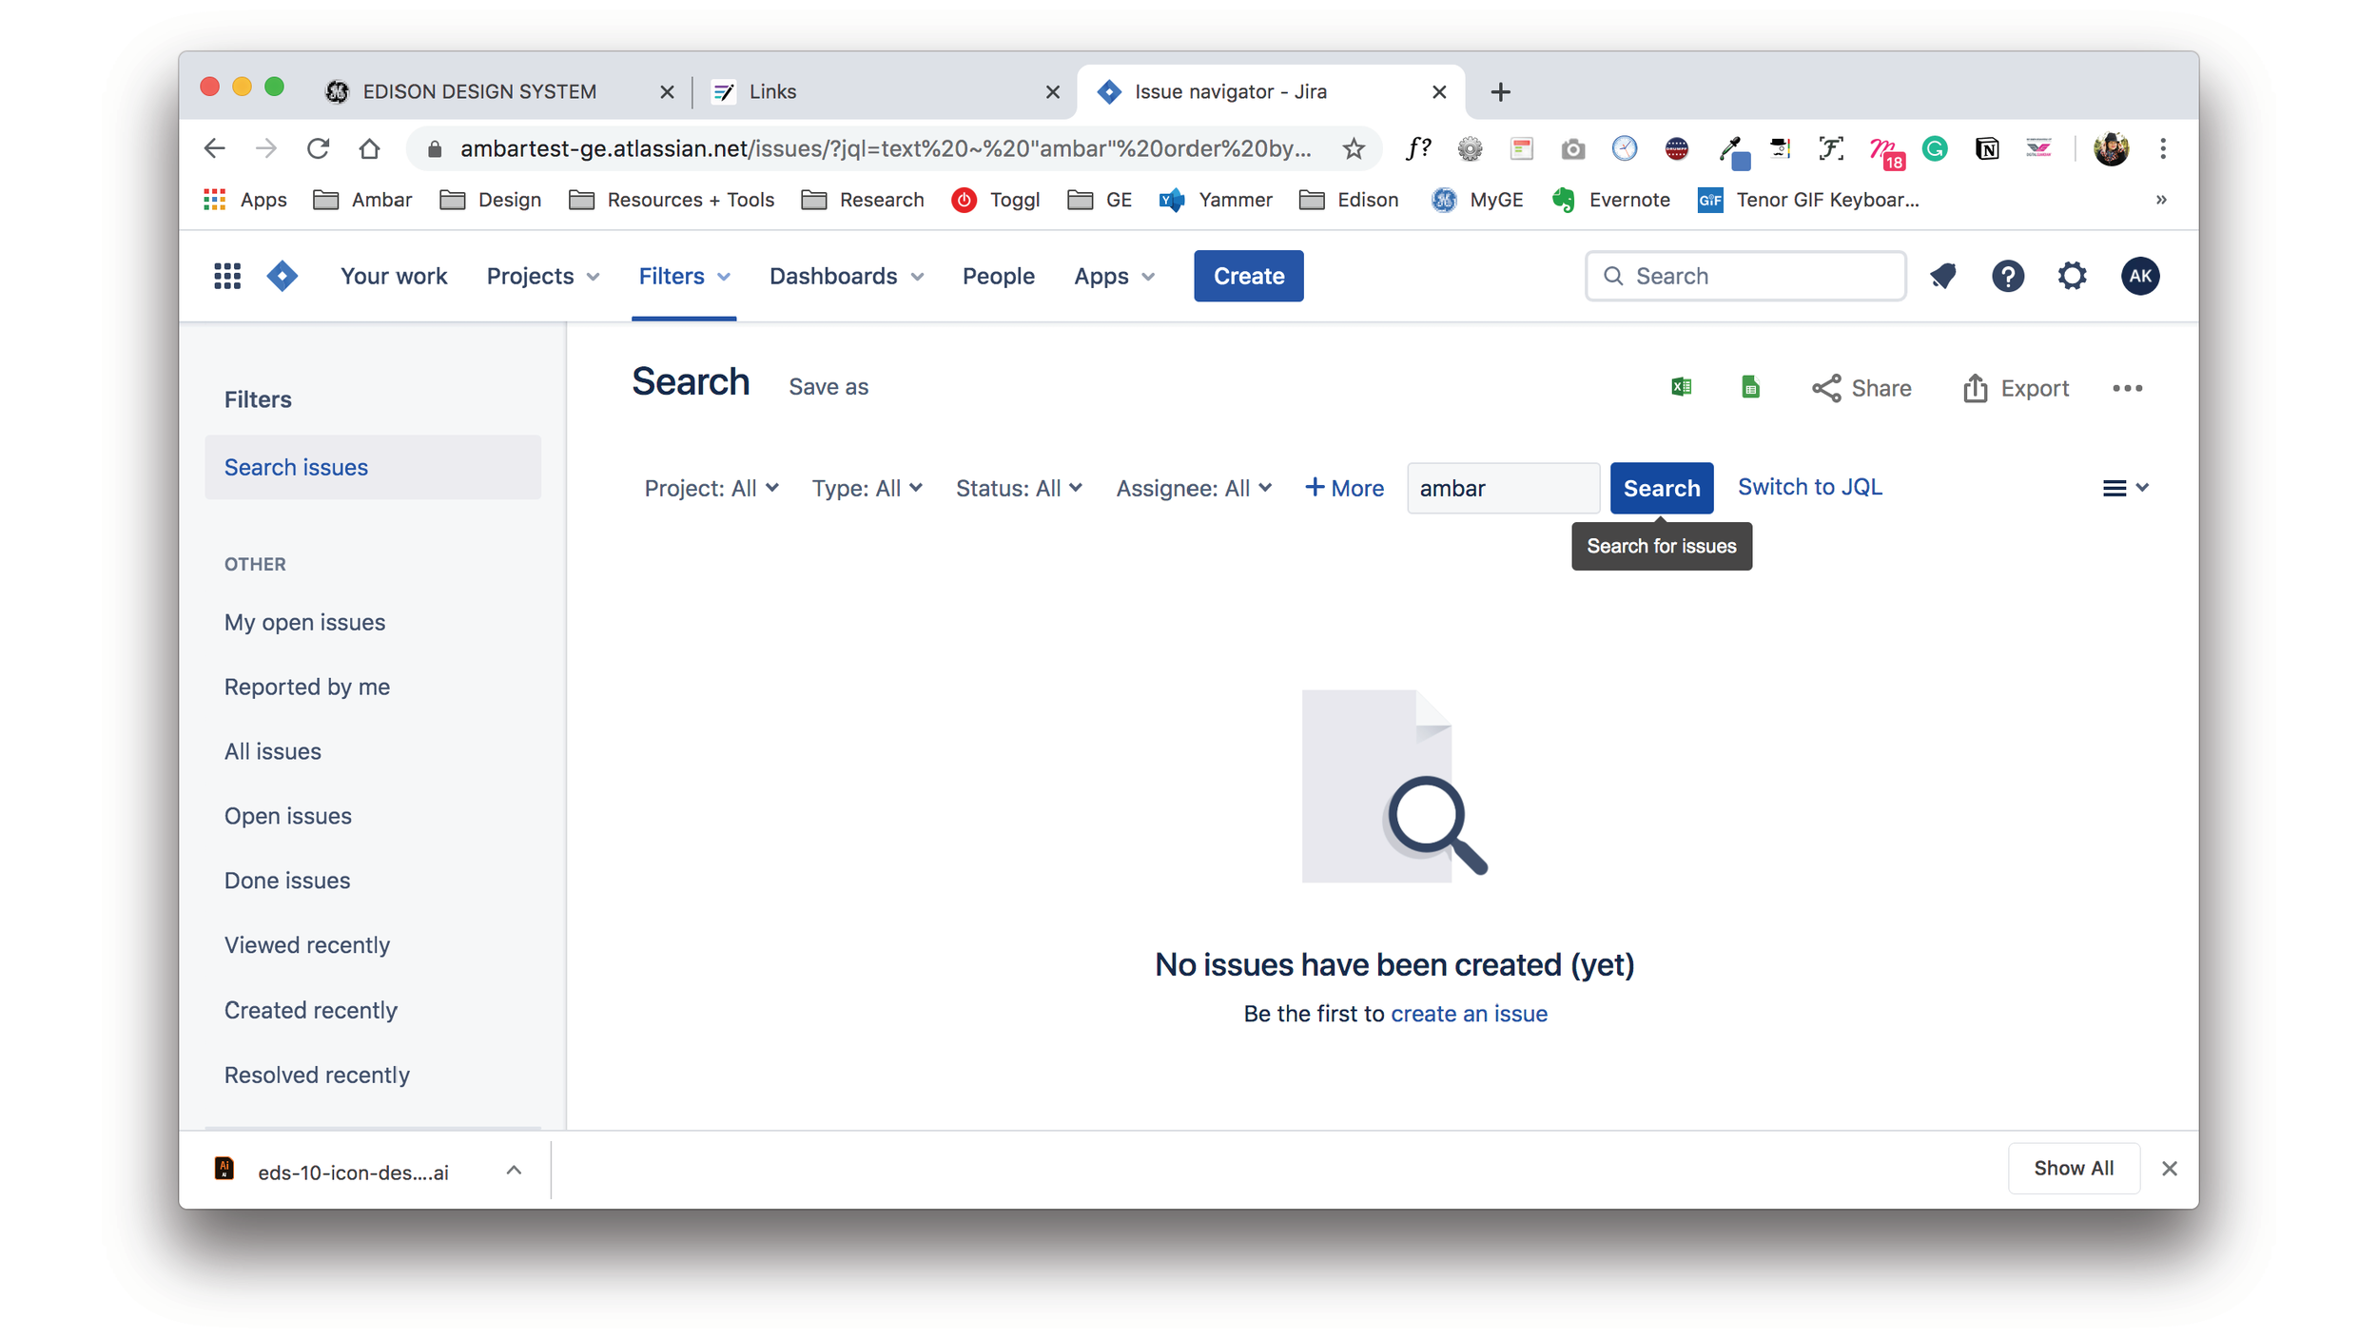2378x1338 pixels.
Task: Open the Notion web clipper extension
Action: 1986,148
